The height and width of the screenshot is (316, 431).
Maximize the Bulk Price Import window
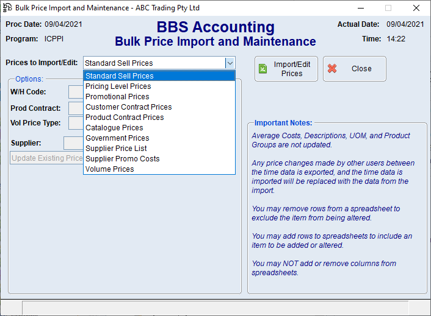[x=388, y=8]
